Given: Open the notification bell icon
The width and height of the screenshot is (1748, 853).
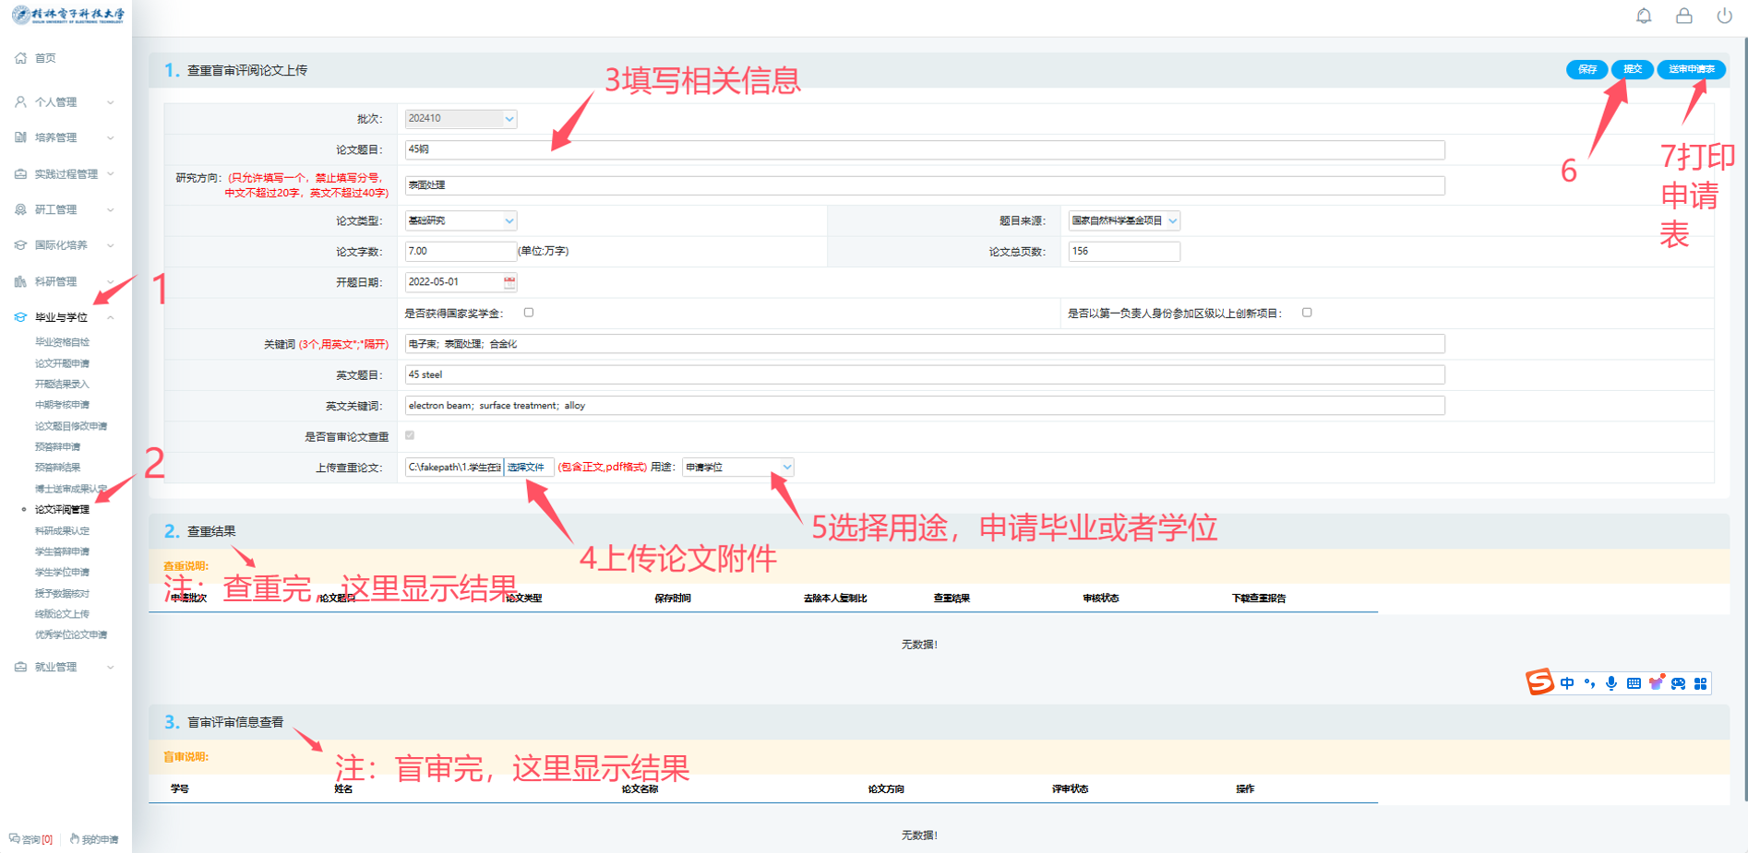Looking at the screenshot, I should (x=1644, y=16).
